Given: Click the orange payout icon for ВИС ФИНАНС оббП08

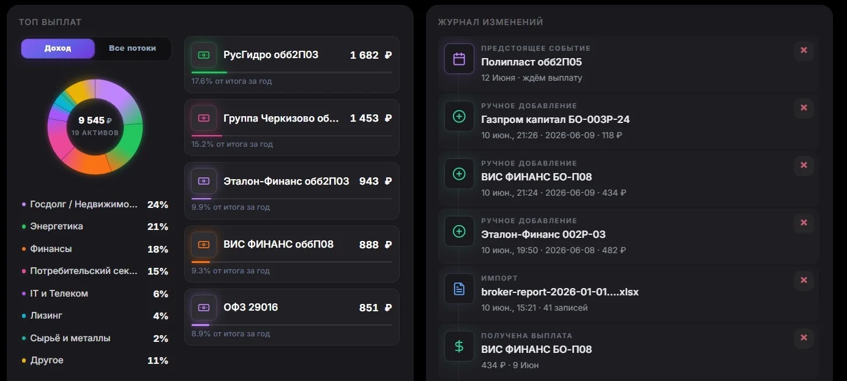Looking at the screenshot, I should coord(204,245).
